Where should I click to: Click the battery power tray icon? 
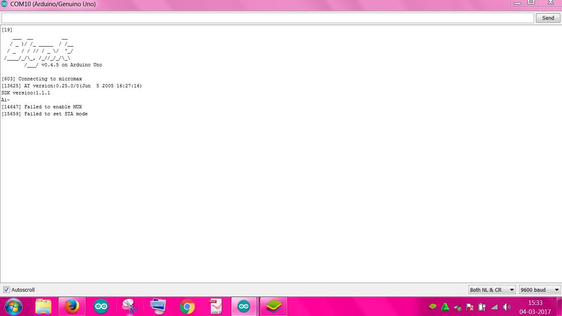(x=482, y=307)
